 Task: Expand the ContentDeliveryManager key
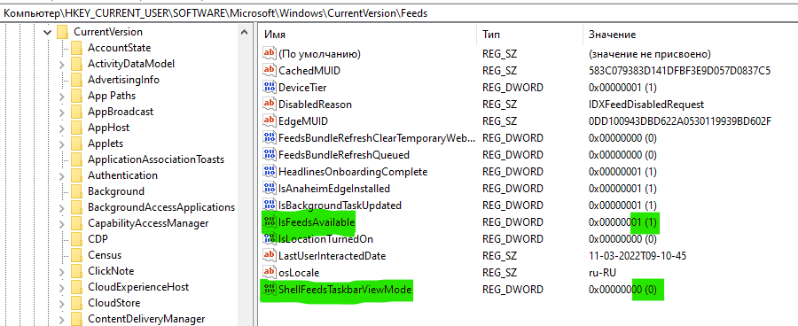(x=61, y=320)
